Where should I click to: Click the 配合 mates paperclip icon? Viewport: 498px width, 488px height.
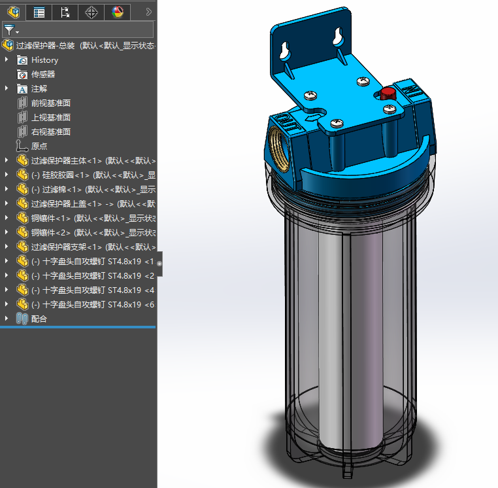click(x=22, y=319)
